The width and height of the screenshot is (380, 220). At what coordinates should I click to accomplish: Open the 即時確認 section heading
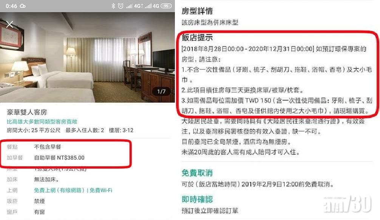(197, 199)
